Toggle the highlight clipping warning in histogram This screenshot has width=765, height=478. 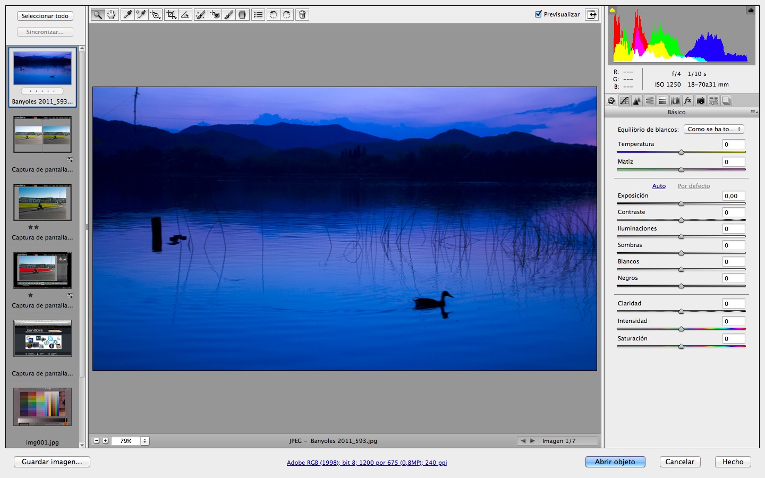coord(750,10)
